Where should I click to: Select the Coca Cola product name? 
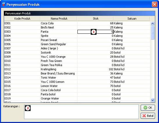click(x=47, y=23)
